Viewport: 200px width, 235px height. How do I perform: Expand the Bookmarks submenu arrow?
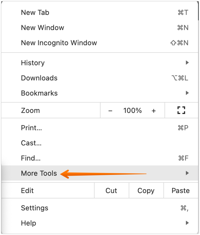187,93
